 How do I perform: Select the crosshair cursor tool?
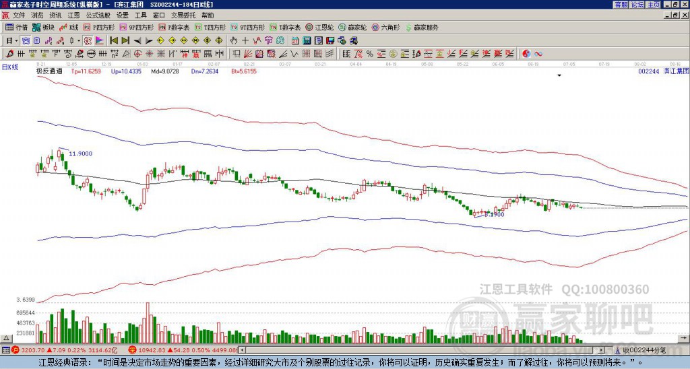(245, 41)
